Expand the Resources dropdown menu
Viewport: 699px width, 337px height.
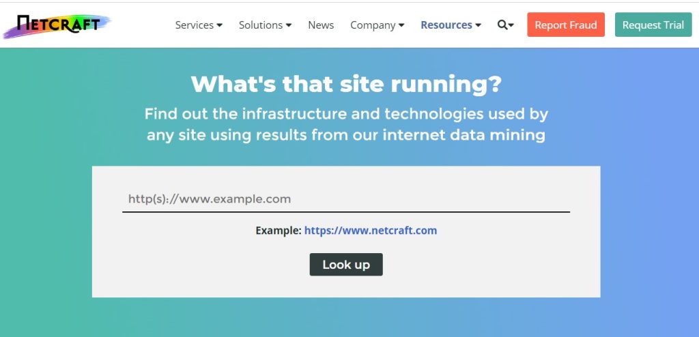pos(451,25)
